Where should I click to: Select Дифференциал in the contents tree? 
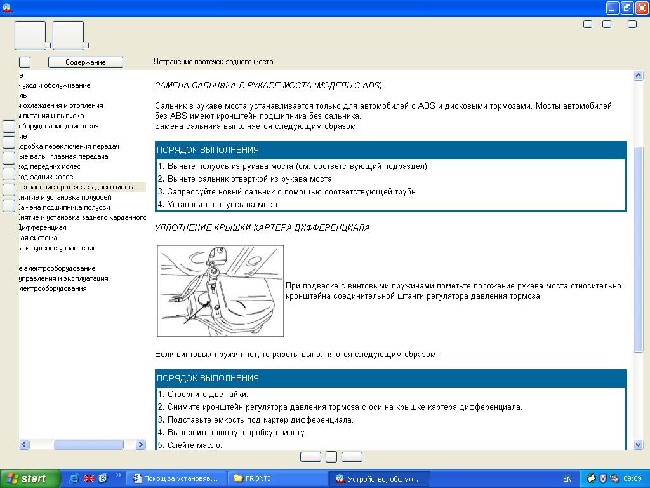pyautogui.click(x=42, y=227)
